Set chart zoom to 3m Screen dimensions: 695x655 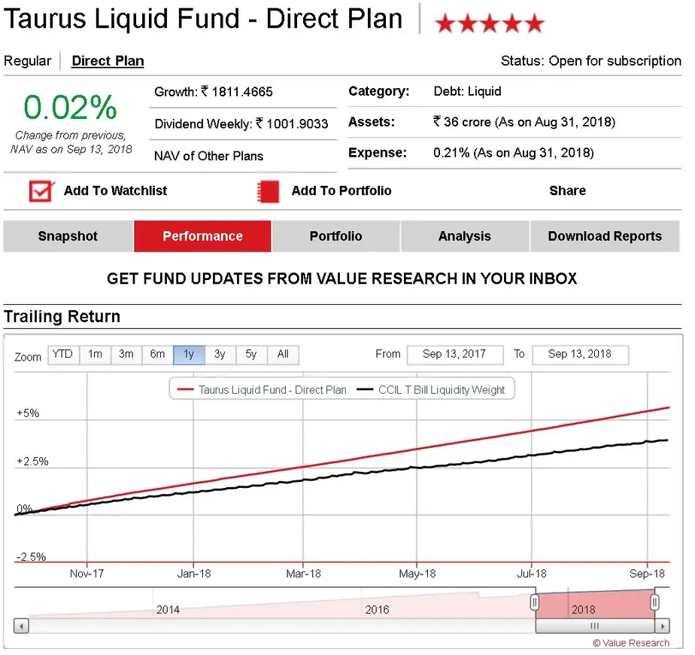pos(126,355)
